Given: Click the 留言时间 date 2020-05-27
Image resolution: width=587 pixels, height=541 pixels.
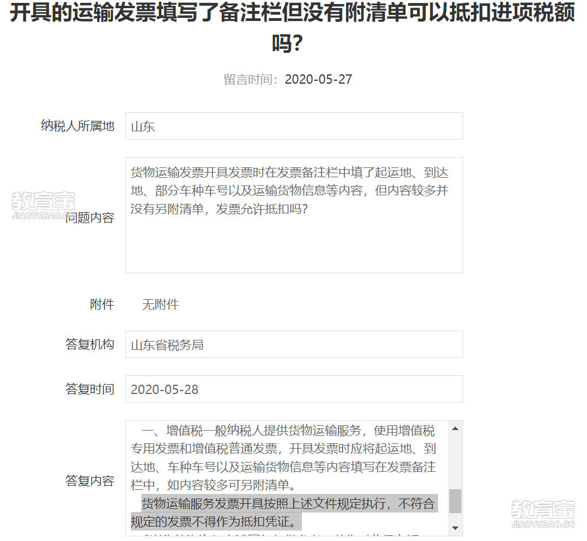Looking at the screenshot, I should pos(319,79).
